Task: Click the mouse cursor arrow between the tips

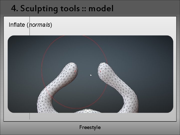Action: [x=91, y=75]
